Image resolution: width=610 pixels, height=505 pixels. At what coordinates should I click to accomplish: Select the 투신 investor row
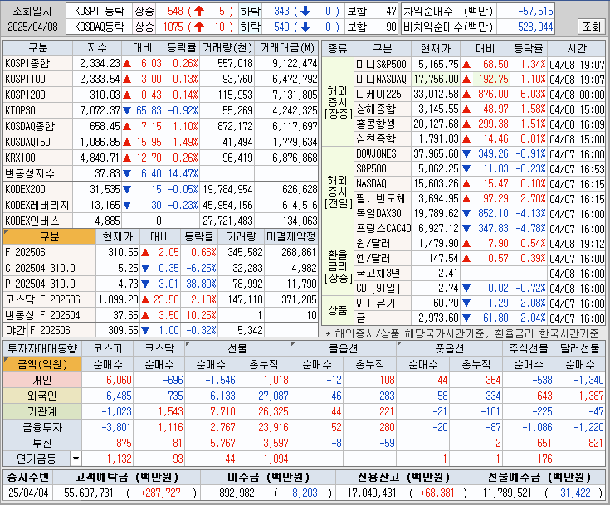pyautogui.click(x=305, y=443)
